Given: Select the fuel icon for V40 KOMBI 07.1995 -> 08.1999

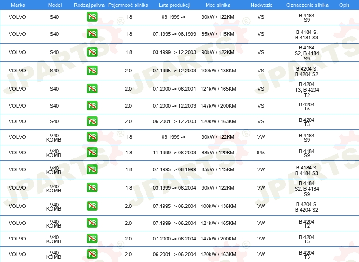Looking at the screenshot, I should (92, 169).
